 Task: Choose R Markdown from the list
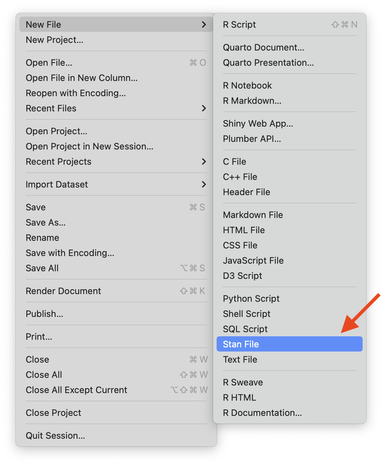(252, 101)
